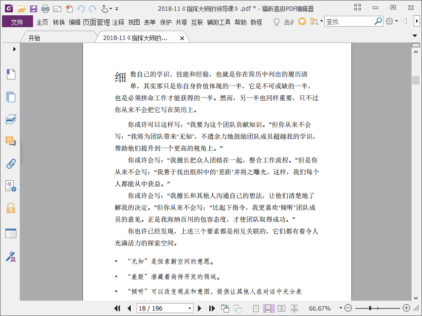Image resolution: width=422 pixels, height=316 pixels.
Task: Open the form fields panel
Action: (11, 233)
